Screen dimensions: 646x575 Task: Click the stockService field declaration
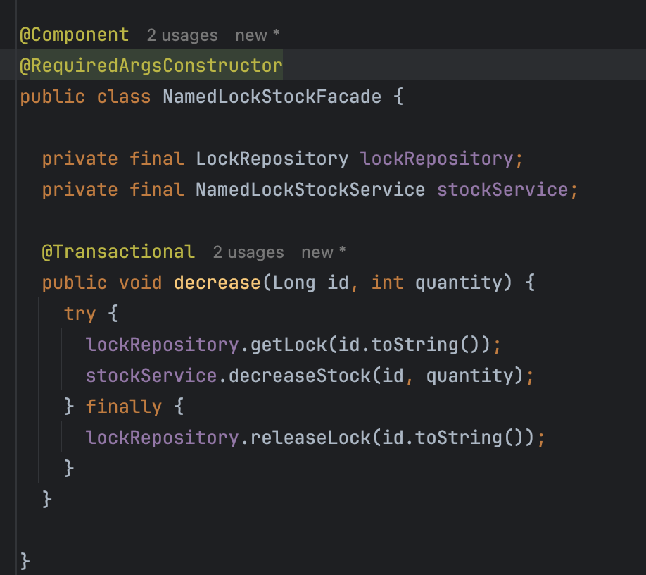coord(502,190)
